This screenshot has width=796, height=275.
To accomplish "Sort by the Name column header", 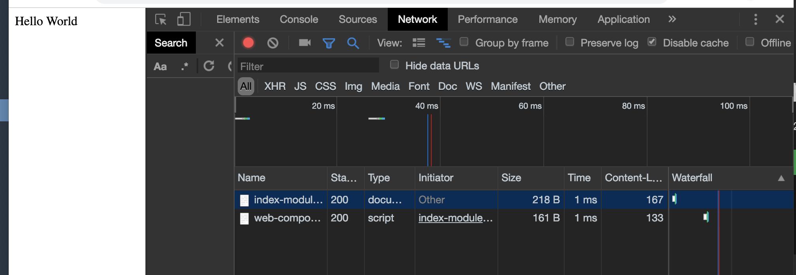I will point(281,178).
